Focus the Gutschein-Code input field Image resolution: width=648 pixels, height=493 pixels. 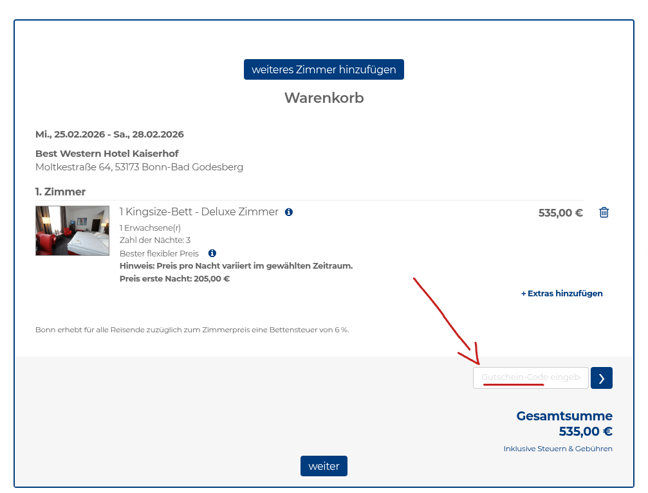click(x=530, y=378)
